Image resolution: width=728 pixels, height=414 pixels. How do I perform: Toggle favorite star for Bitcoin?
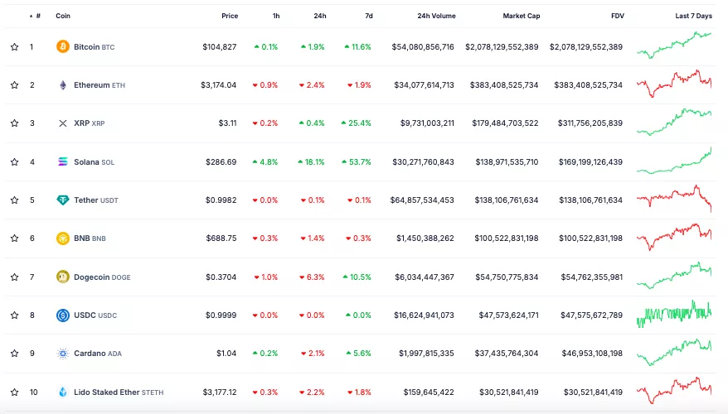(x=14, y=47)
